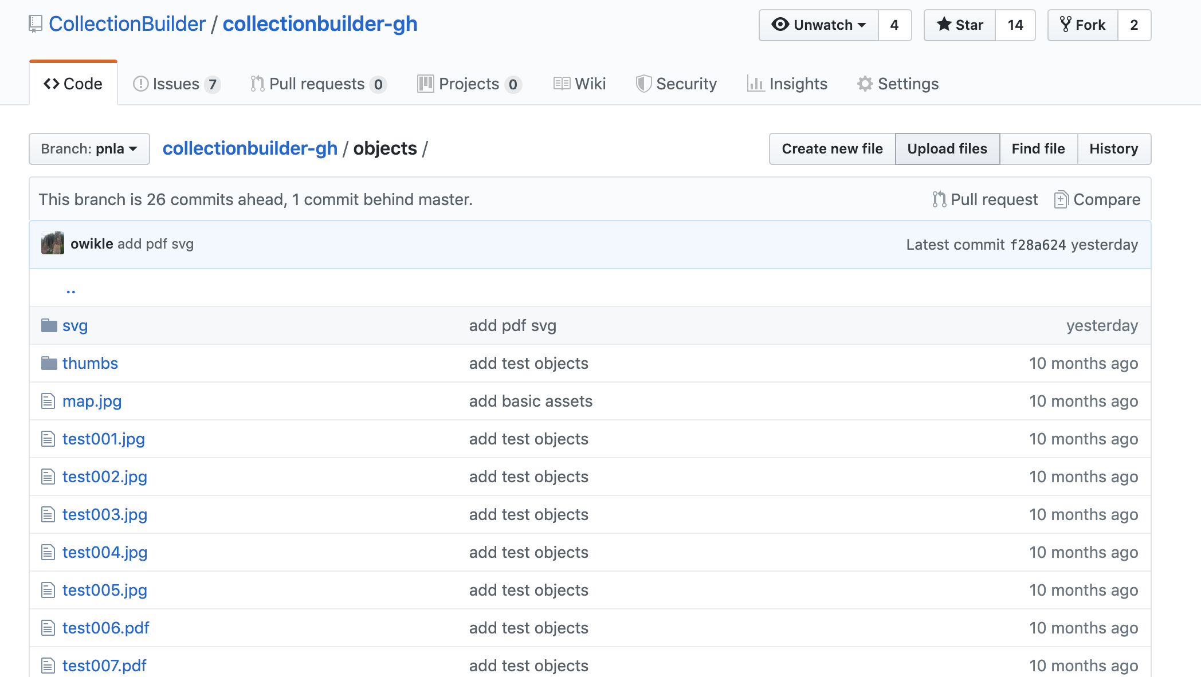Open Pull request from branch bar
1201x677 pixels.
pyautogui.click(x=985, y=199)
